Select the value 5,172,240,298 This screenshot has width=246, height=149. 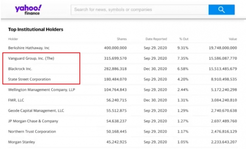[224, 90]
